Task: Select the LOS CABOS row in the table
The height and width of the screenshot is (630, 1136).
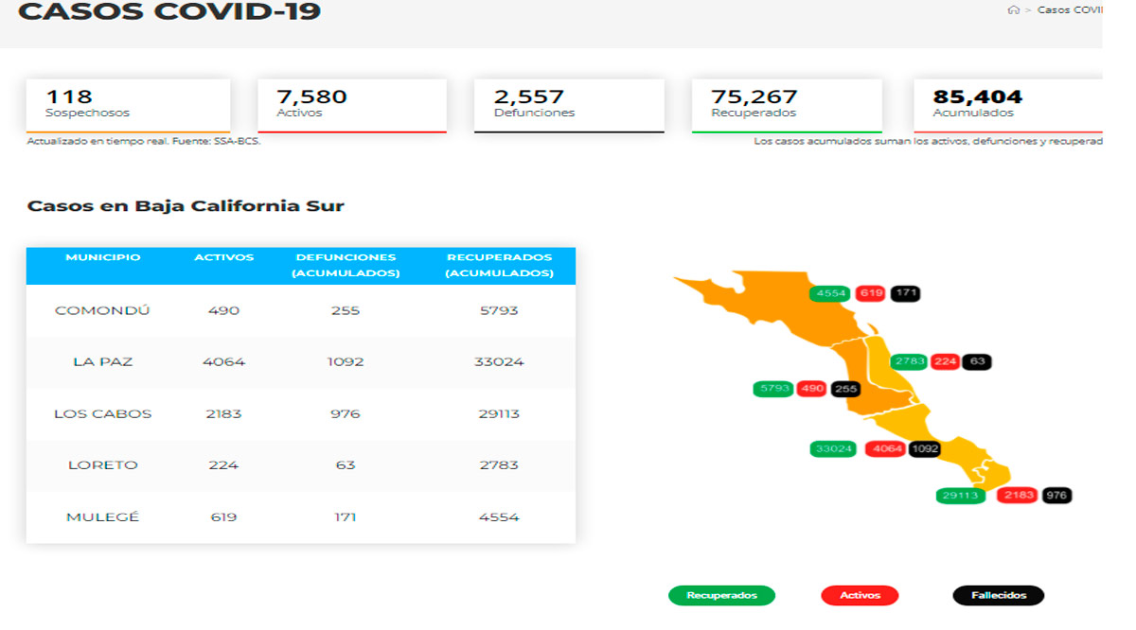Action: [x=284, y=413]
